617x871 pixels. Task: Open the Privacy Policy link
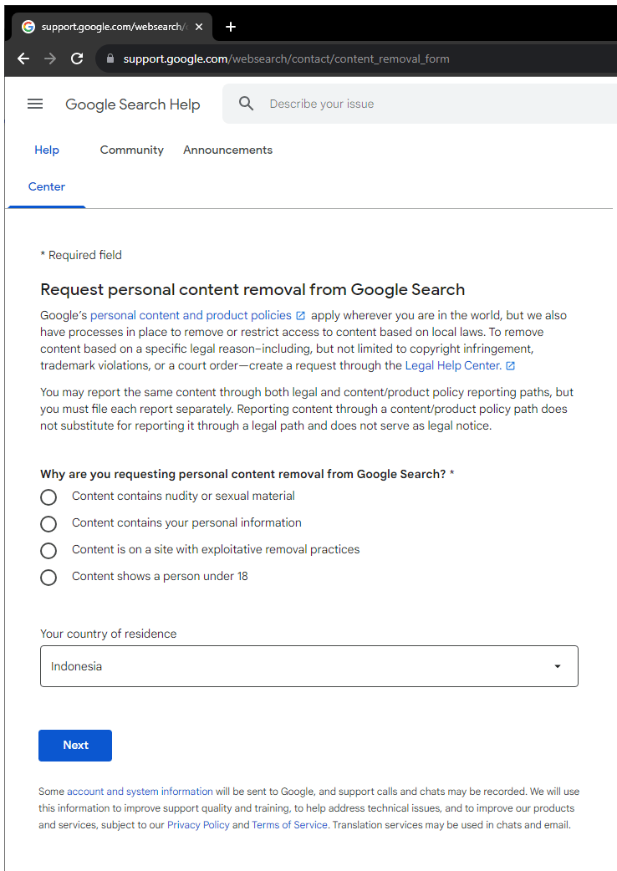tap(198, 824)
